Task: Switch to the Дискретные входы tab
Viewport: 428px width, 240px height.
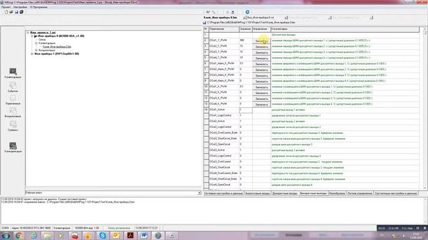Action: (x=284, y=193)
